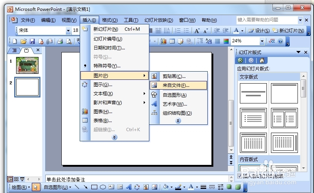
Task: Click Normal view button at bottom left
Action: (10, 179)
